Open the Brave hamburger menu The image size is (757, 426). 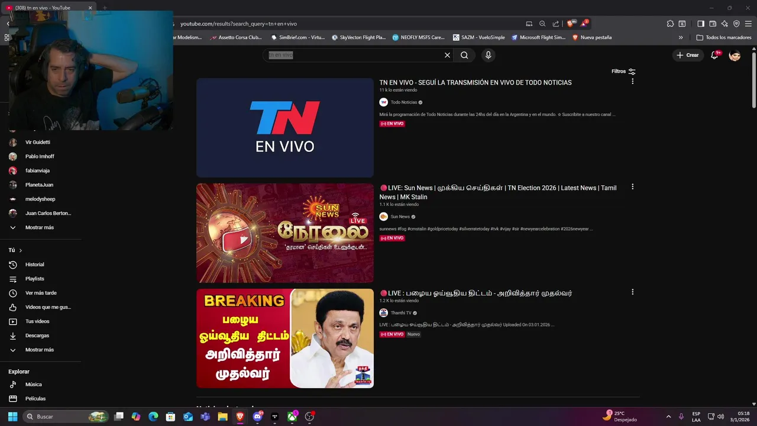click(x=748, y=24)
